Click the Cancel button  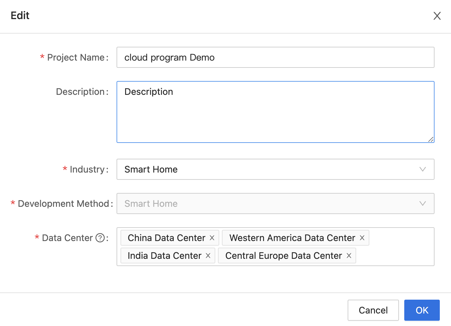373,310
